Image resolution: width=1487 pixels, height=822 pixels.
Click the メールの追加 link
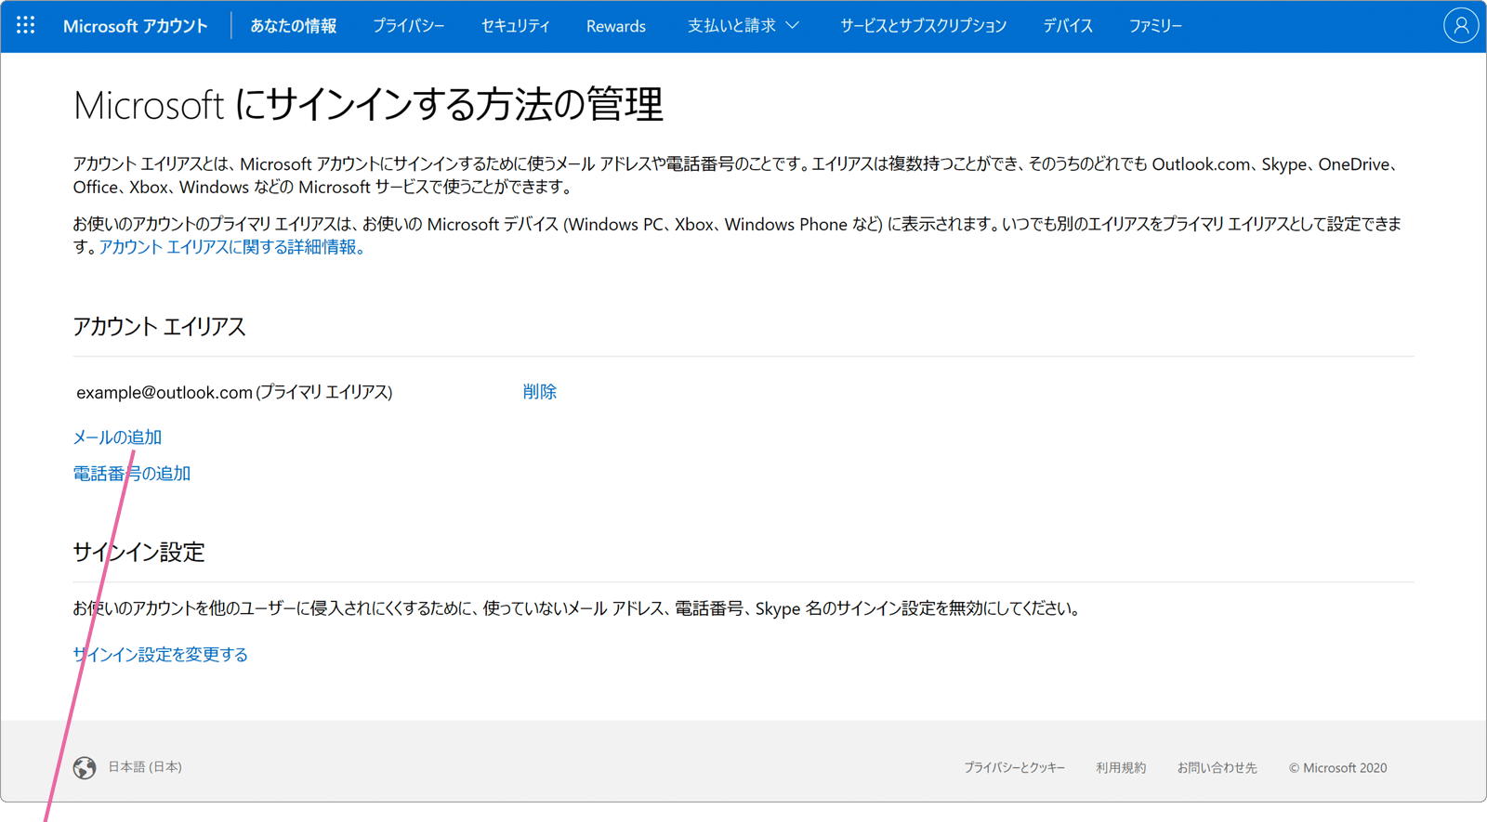coord(117,437)
